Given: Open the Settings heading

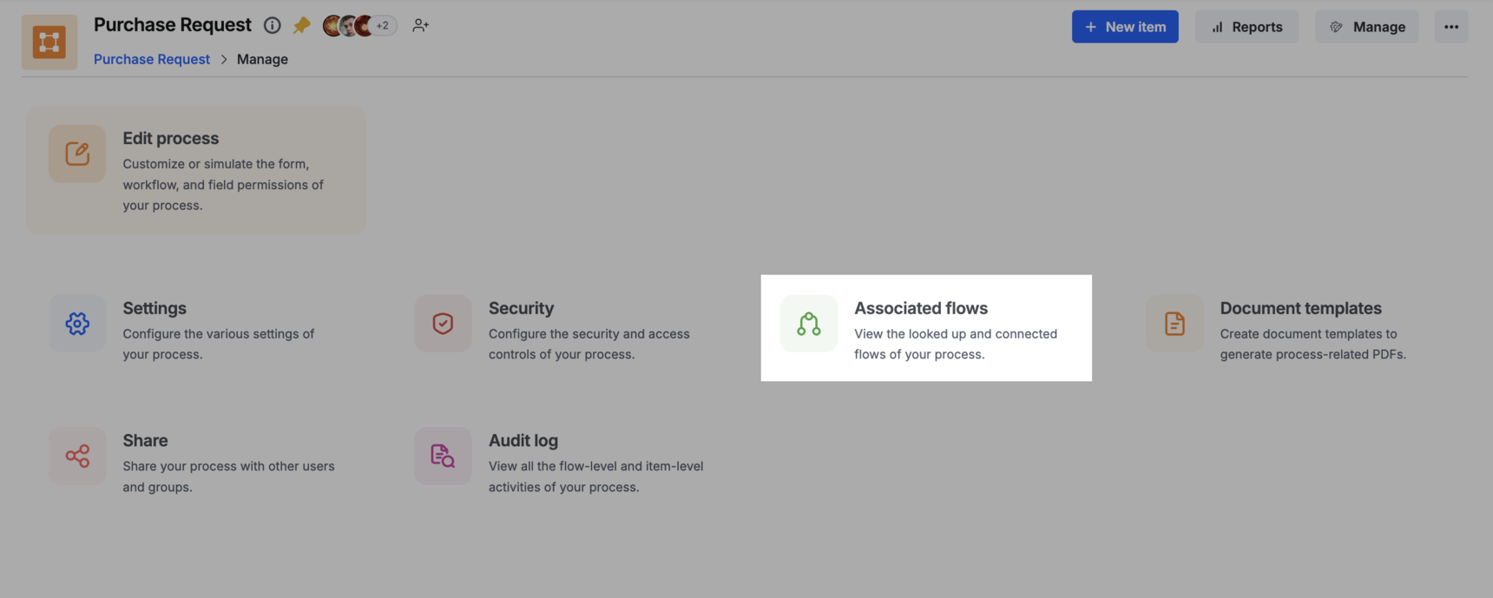Looking at the screenshot, I should 155,308.
